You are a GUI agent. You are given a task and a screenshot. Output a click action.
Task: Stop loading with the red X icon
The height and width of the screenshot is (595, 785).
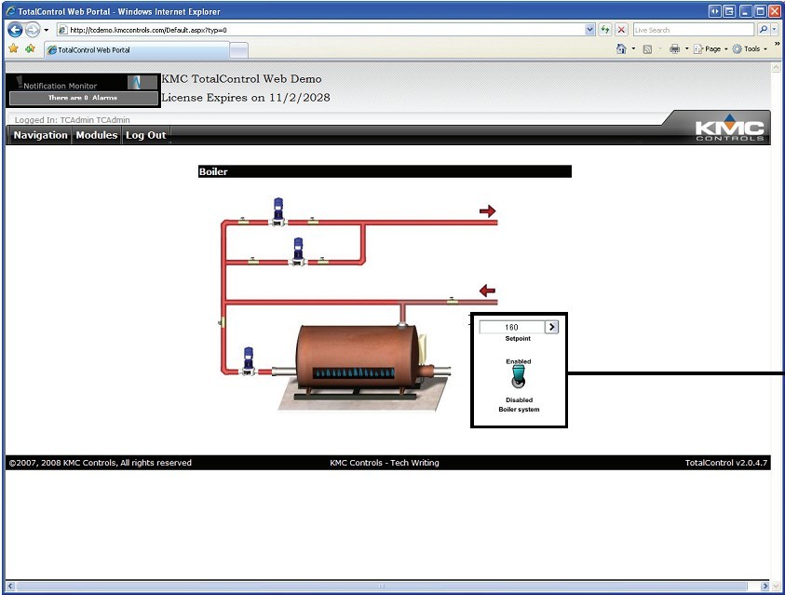(x=621, y=30)
